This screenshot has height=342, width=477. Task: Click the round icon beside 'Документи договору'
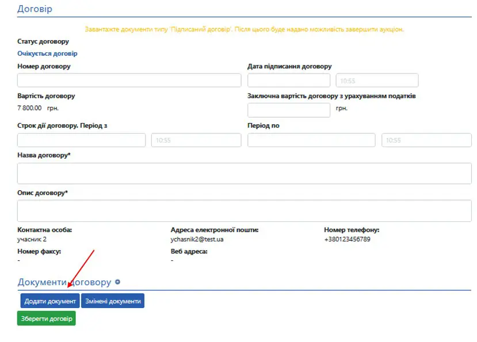click(118, 282)
